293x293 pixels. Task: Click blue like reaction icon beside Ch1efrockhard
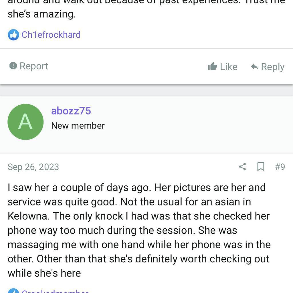coord(13,35)
